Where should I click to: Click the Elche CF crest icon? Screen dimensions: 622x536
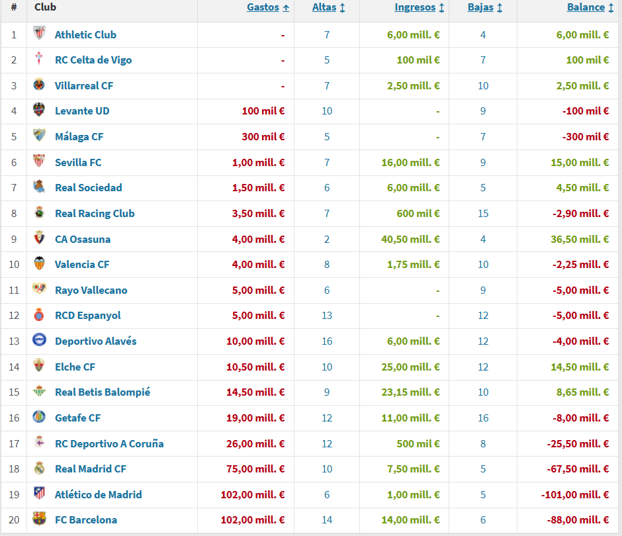pos(39,365)
